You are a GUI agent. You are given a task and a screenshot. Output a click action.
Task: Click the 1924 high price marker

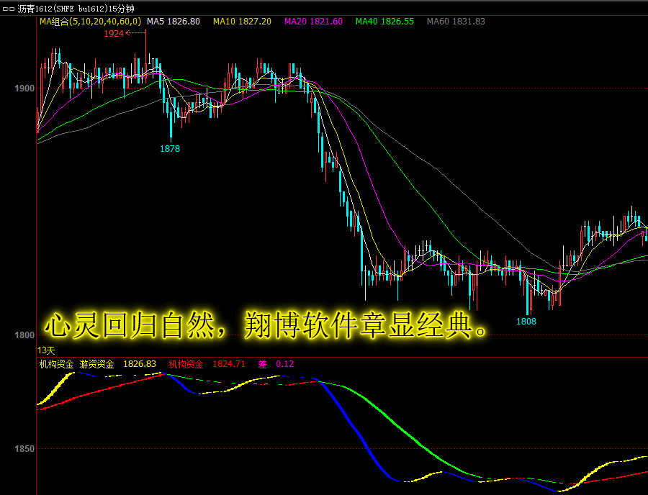tap(114, 33)
